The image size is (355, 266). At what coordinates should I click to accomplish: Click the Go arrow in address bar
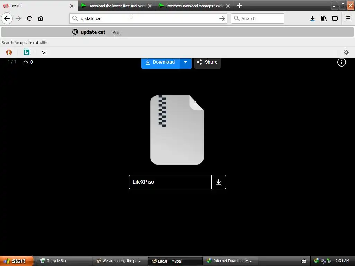click(x=222, y=18)
